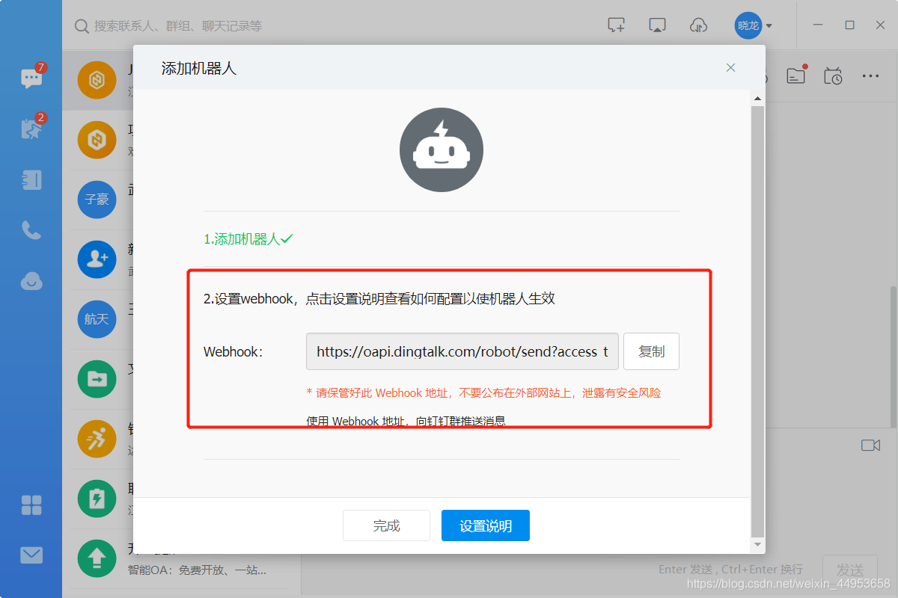Click the Webhook URL field
Screen dimensions: 898x598
(x=462, y=351)
